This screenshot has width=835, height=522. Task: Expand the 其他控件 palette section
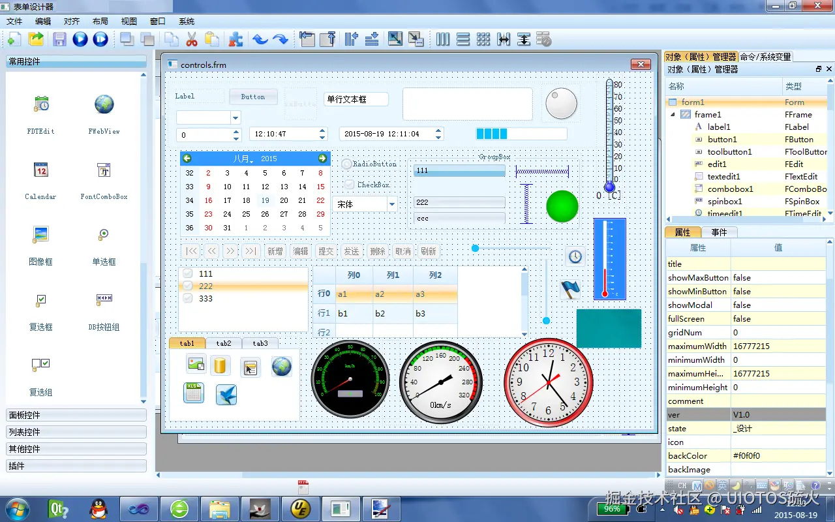click(x=76, y=449)
